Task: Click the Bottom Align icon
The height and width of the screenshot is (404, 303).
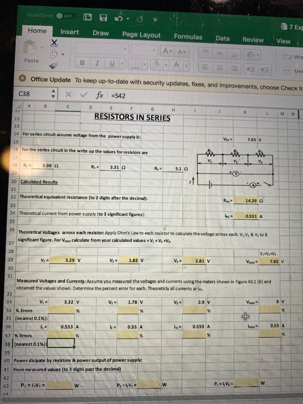Action: pos(234,54)
